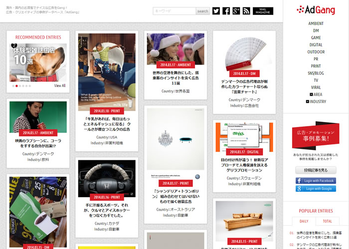
Task: Open the DM category
Action: click(316, 31)
